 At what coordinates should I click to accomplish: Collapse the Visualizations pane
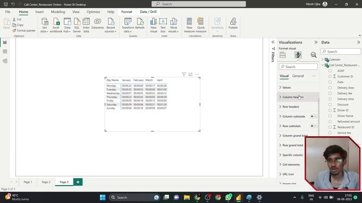point(316,42)
